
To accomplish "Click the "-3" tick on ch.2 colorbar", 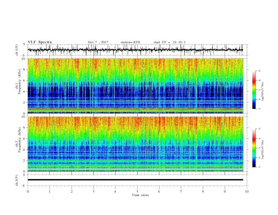I will pos(259,129).
